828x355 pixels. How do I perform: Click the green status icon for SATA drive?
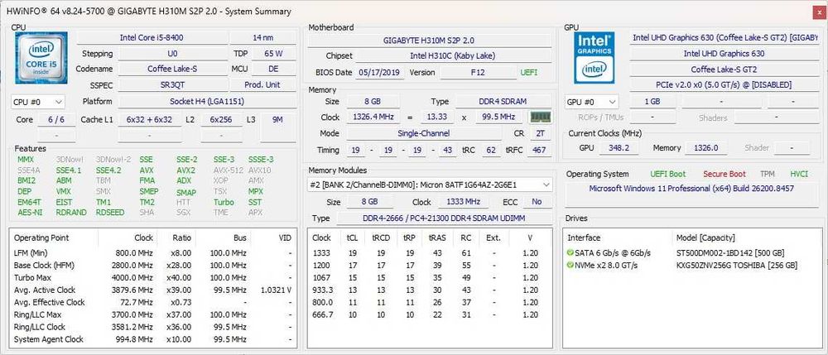pos(570,252)
